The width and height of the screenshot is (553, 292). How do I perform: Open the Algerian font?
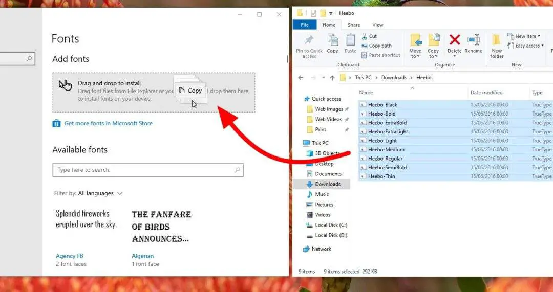[142, 256]
